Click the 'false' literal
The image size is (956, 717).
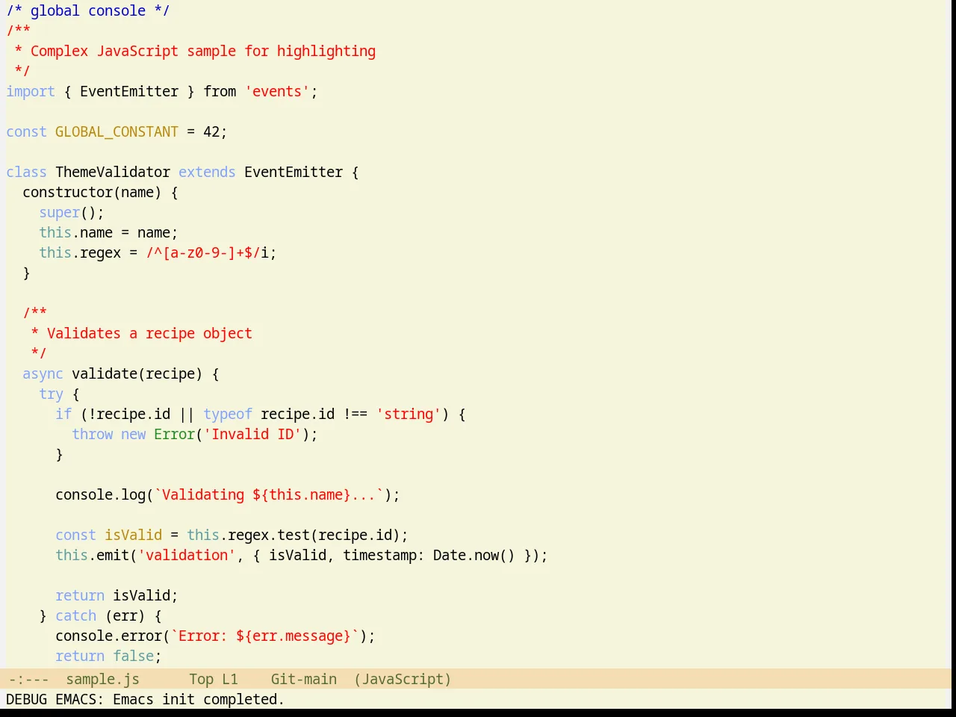pyautogui.click(x=133, y=656)
